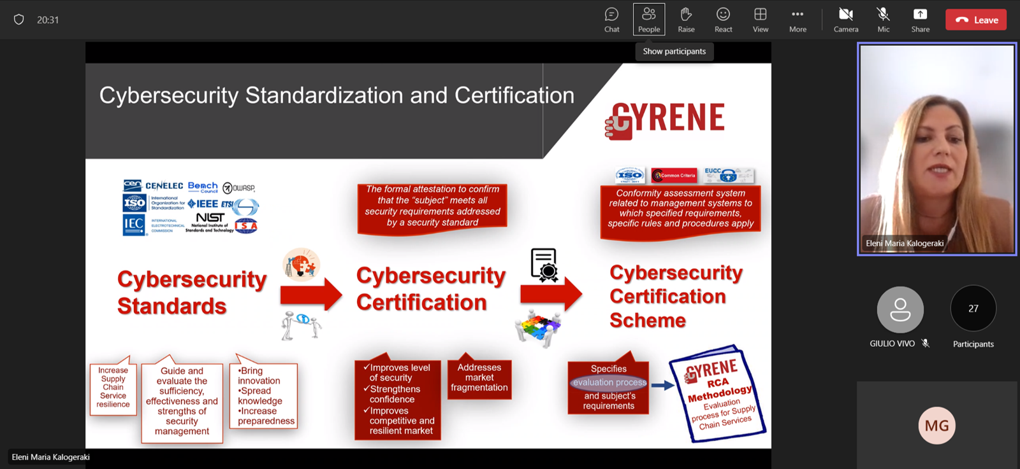Select the MG participant avatar
The width and height of the screenshot is (1020, 469).
[x=936, y=425]
